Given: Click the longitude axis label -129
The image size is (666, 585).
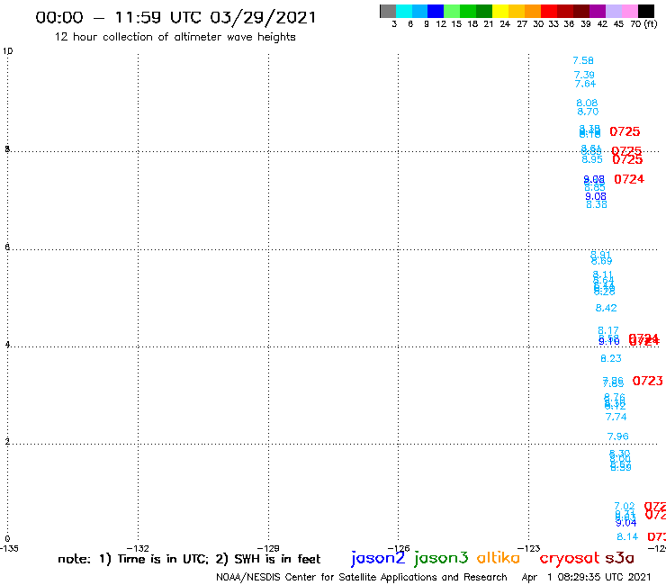Looking at the screenshot, I should coord(268,548).
